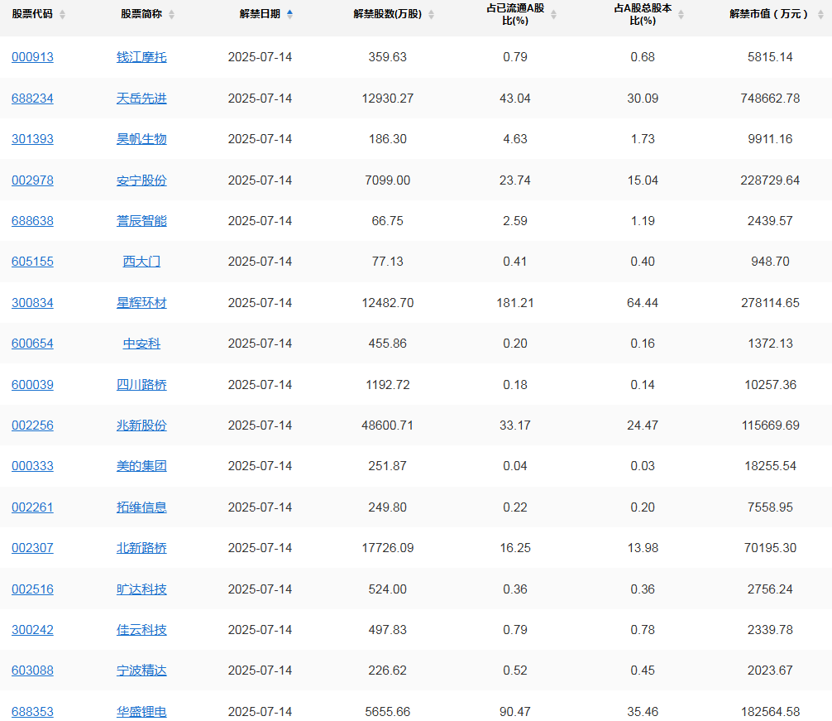Image resolution: width=832 pixels, height=721 pixels.
Task: Open stock code 000913 link
Action: click(32, 57)
